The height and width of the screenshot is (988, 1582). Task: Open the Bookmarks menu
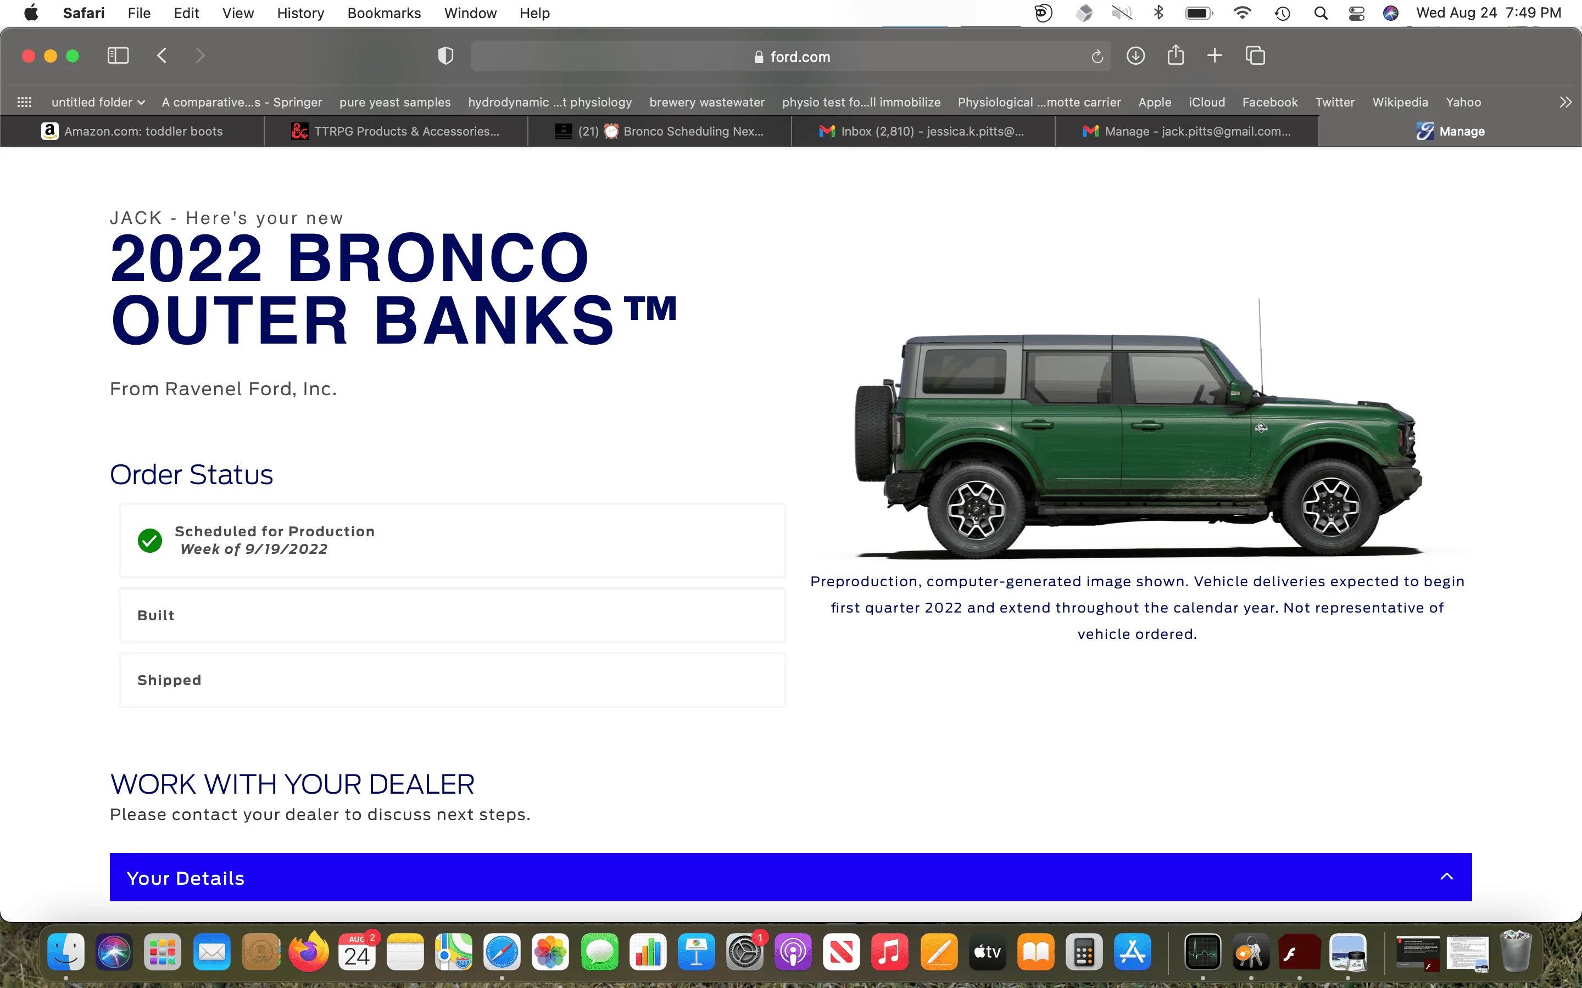384,13
